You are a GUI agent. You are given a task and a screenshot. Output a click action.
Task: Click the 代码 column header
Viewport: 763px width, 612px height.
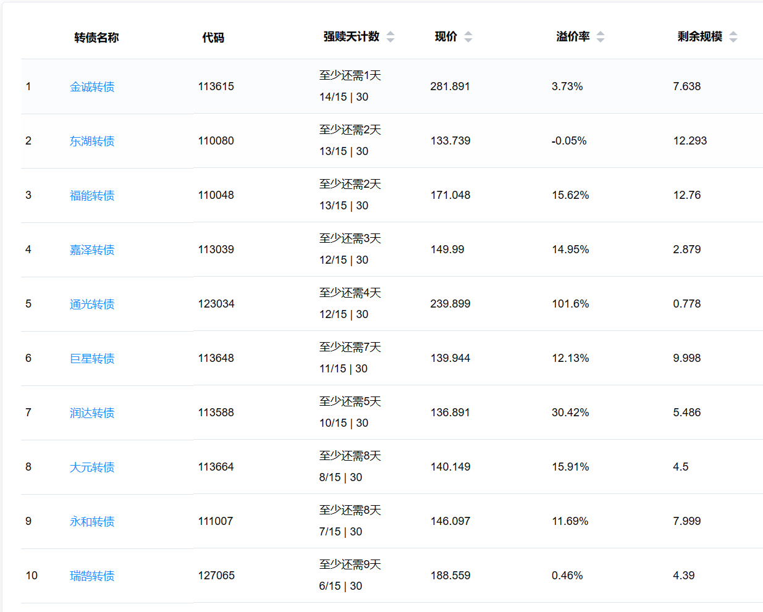click(x=213, y=38)
